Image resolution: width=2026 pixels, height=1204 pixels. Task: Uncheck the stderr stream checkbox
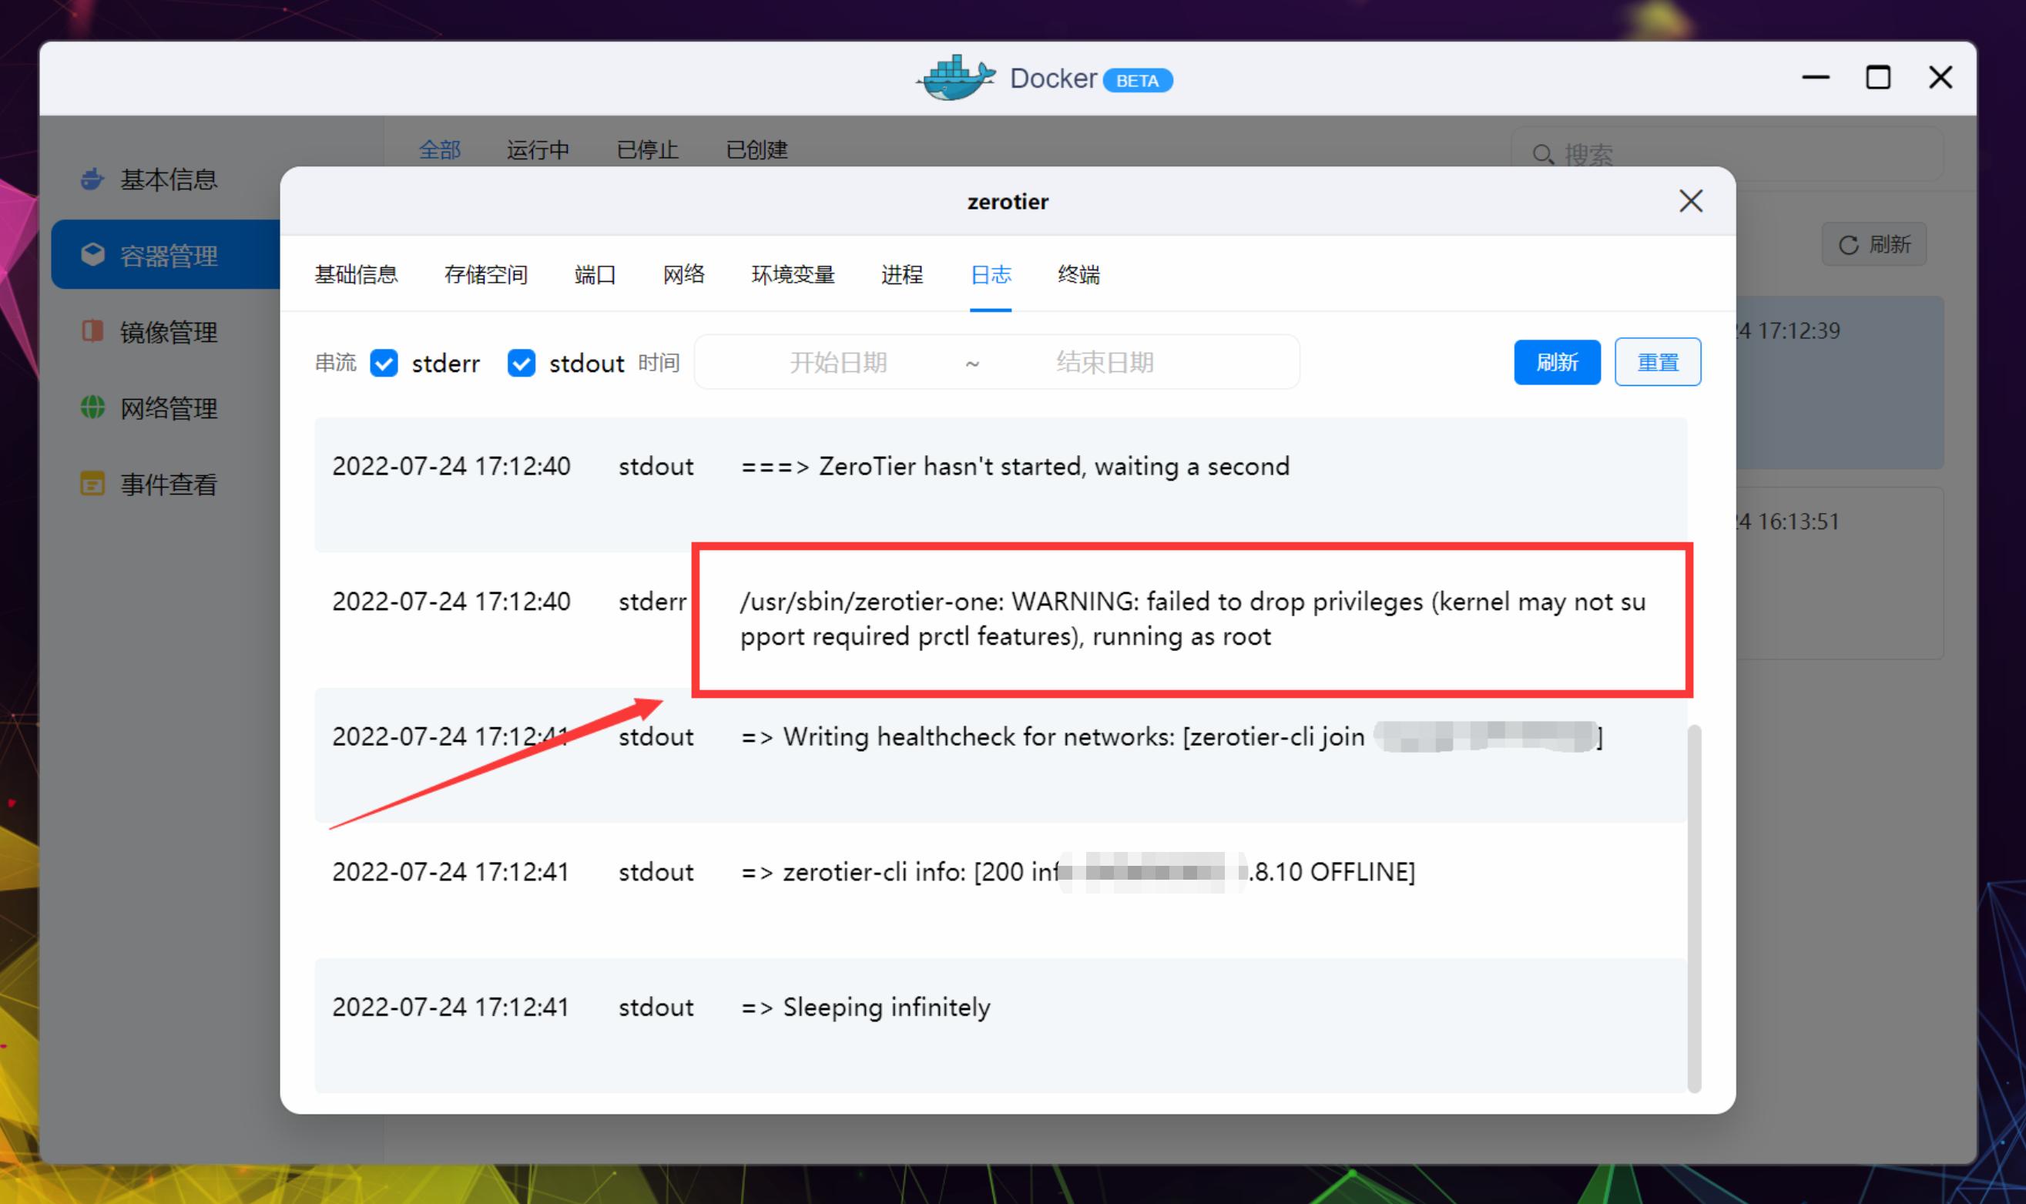point(384,364)
